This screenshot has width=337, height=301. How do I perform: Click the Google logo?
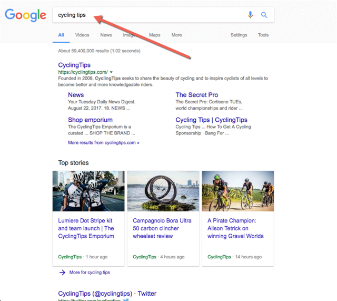[x=25, y=15]
